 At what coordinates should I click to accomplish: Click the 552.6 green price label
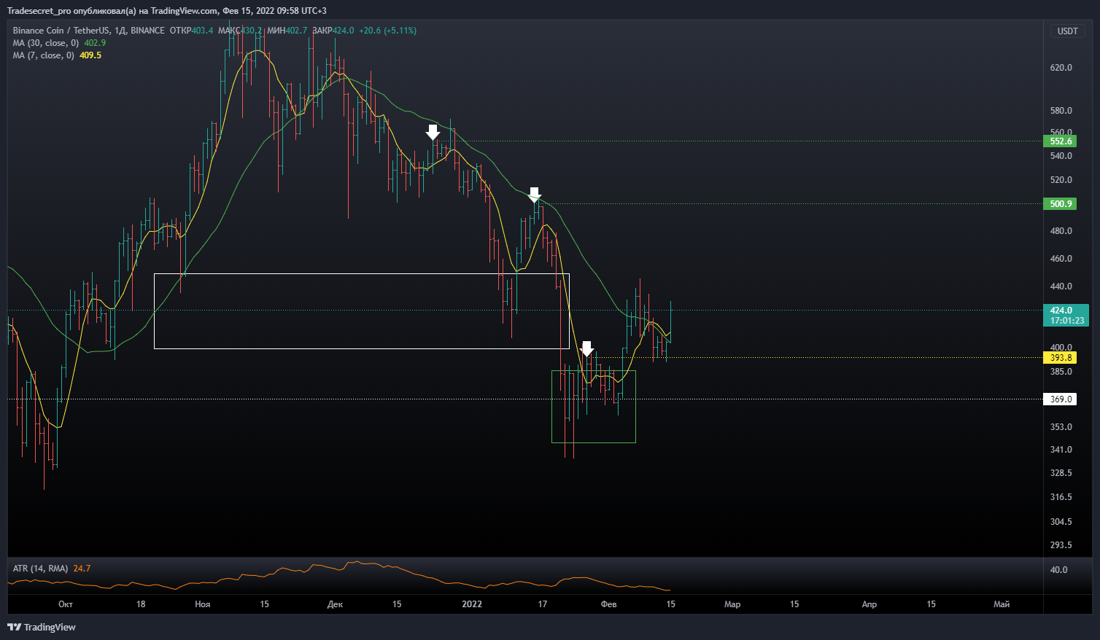(x=1061, y=141)
